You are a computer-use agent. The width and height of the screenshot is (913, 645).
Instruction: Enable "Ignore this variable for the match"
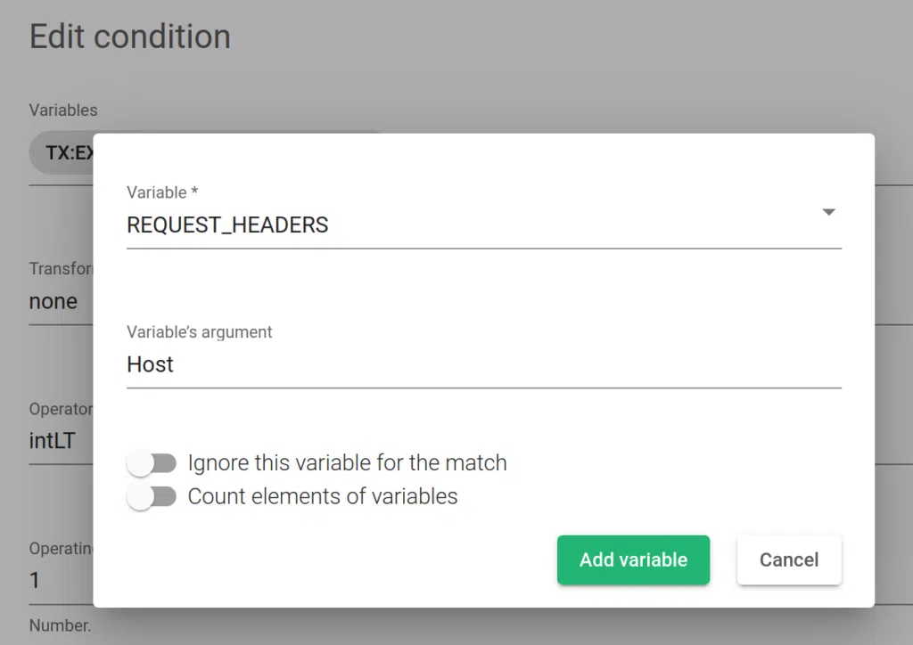[x=152, y=462]
